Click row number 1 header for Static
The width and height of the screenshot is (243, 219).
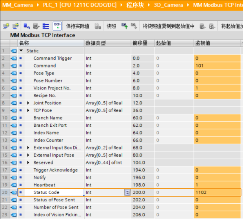[5, 51]
